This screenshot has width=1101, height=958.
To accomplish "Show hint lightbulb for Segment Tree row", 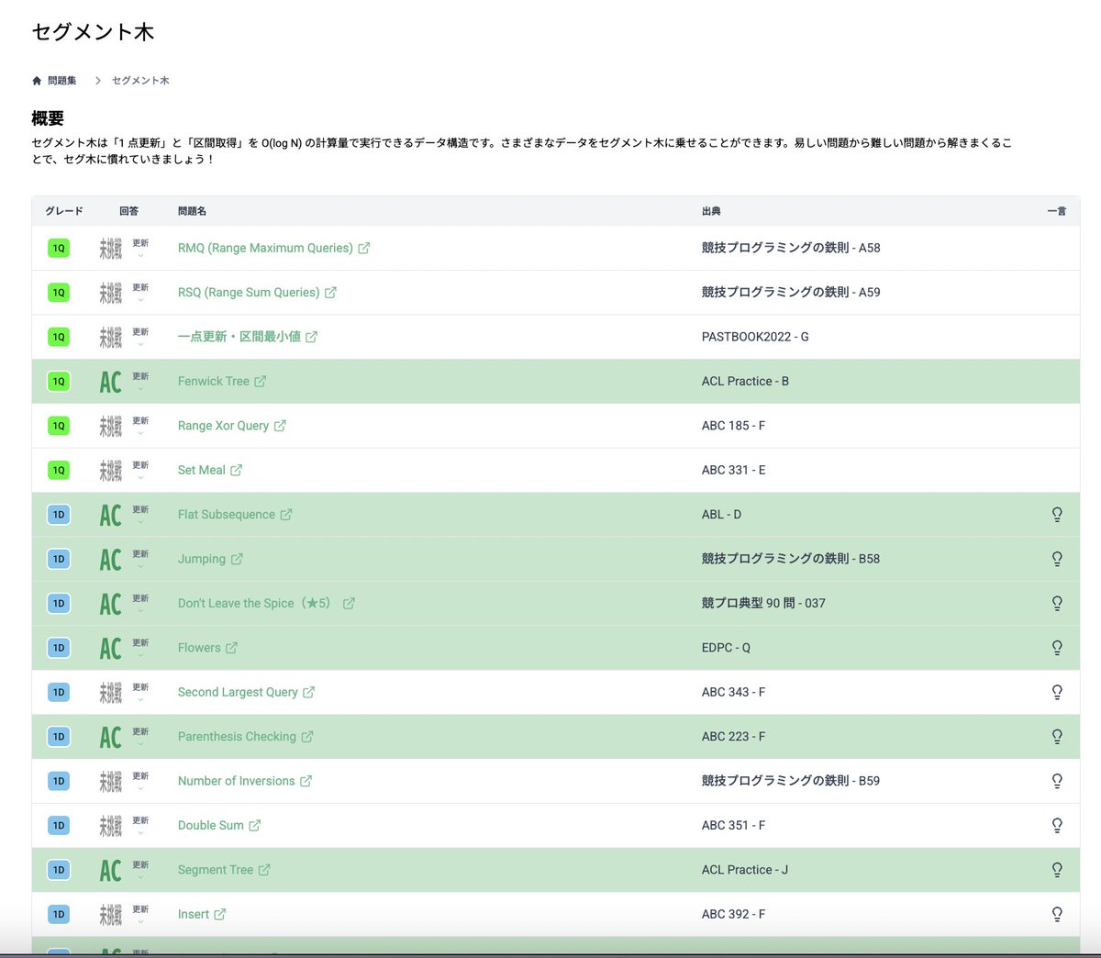I will 1057,870.
